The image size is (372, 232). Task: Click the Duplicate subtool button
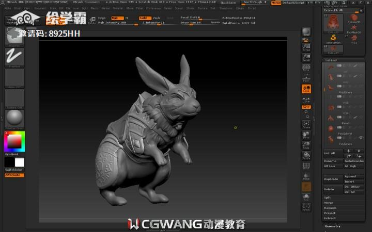coord(333,179)
